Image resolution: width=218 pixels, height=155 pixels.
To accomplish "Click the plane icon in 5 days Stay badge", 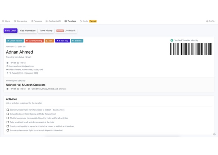I will coord(57,41).
